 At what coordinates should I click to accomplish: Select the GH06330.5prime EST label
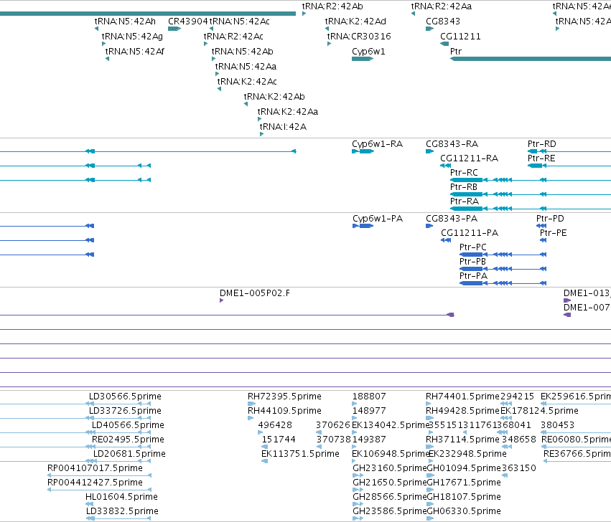pos(464,511)
